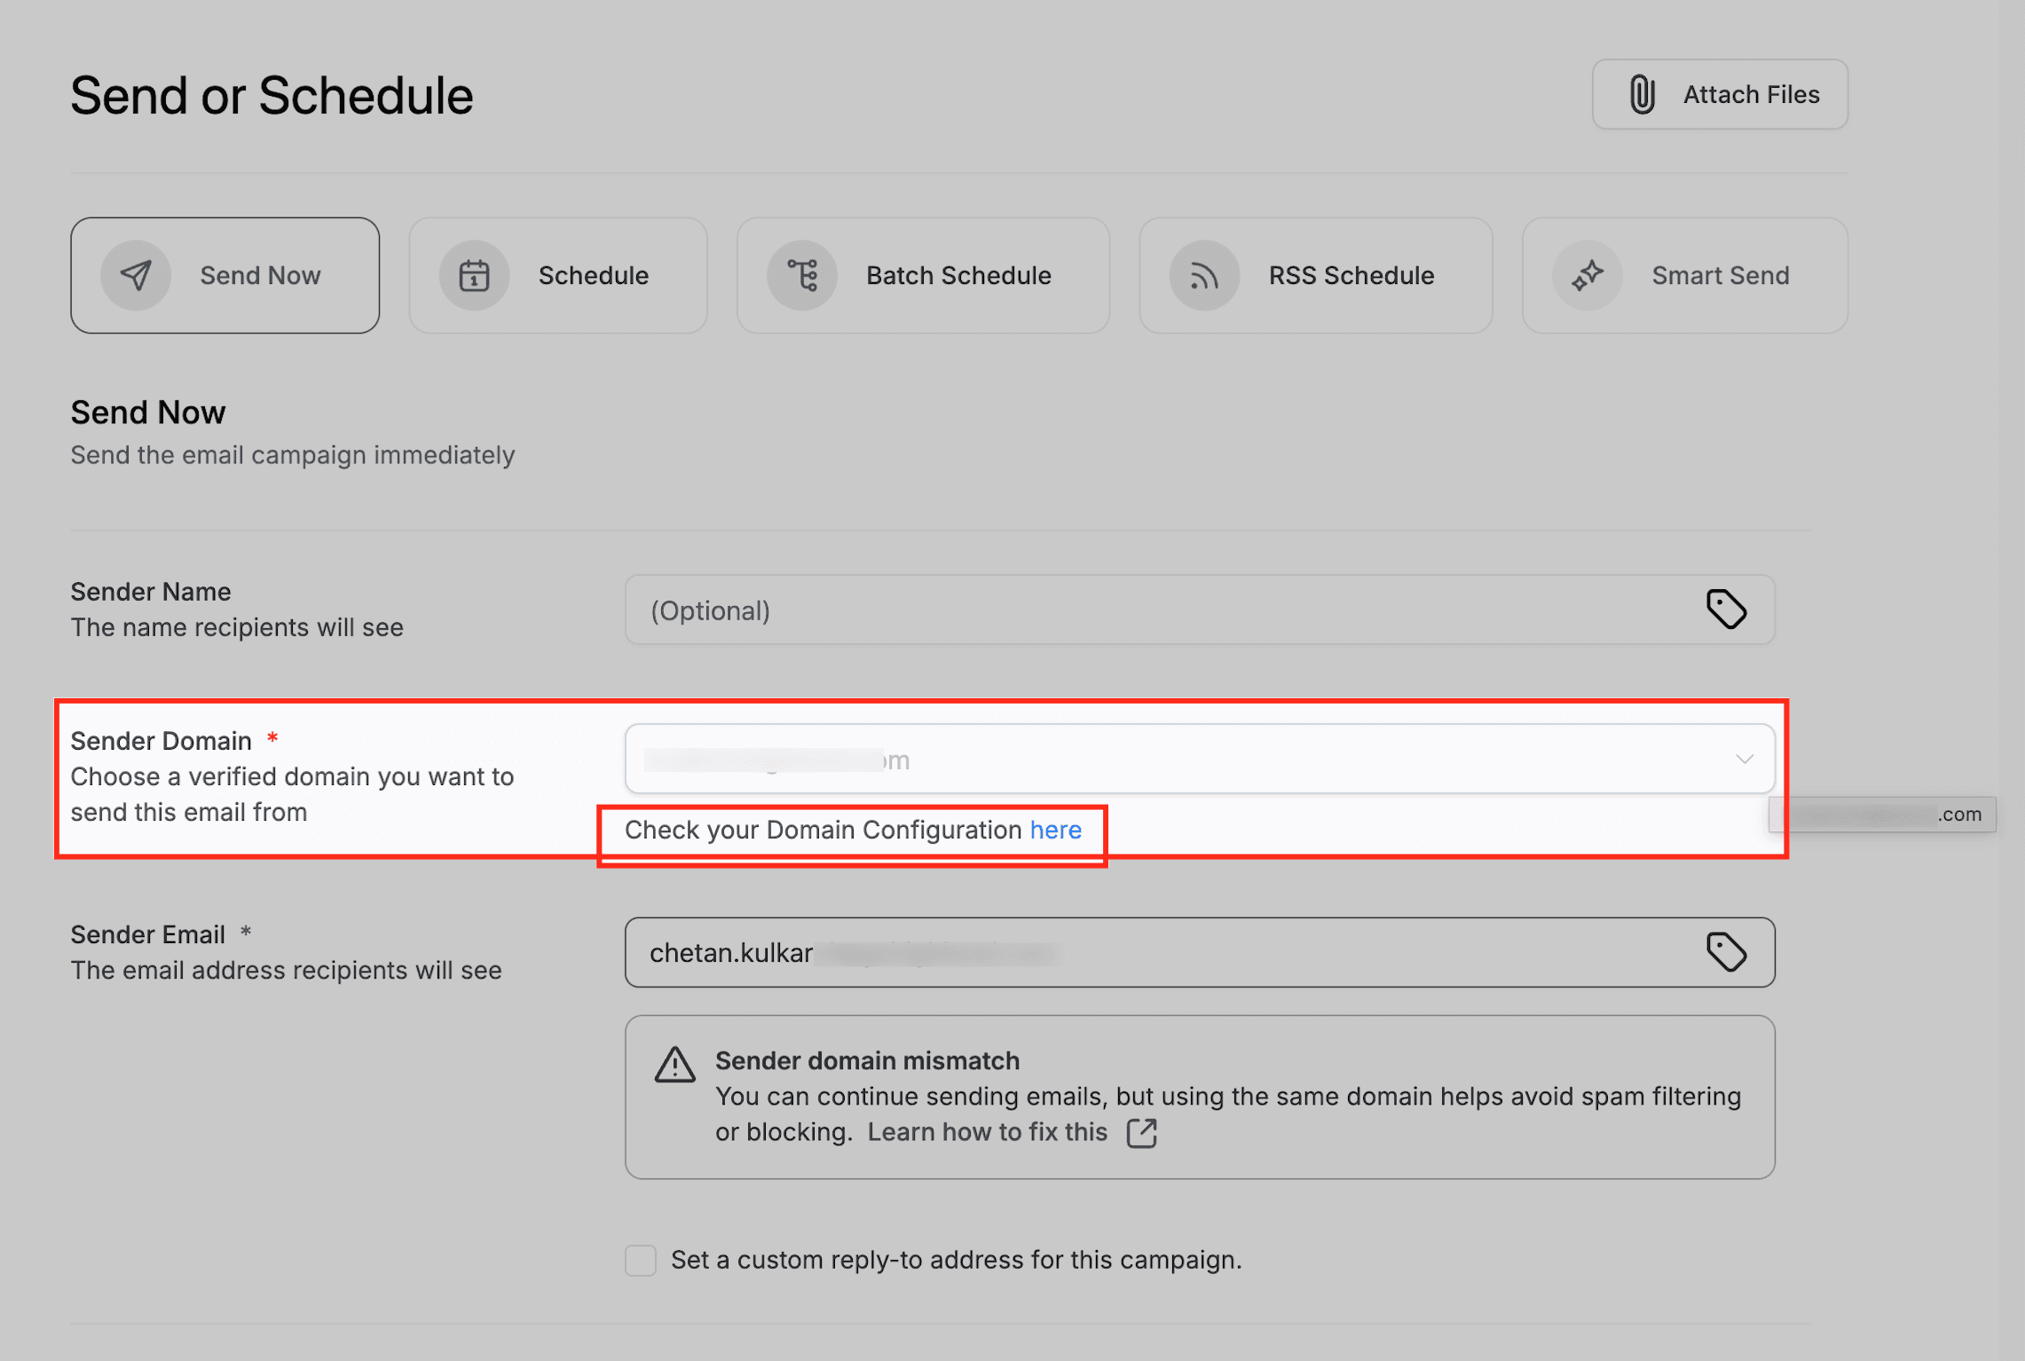The image size is (2025, 1361).
Task: Click the RSS Schedule feed icon
Action: (x=1202, y=275)
